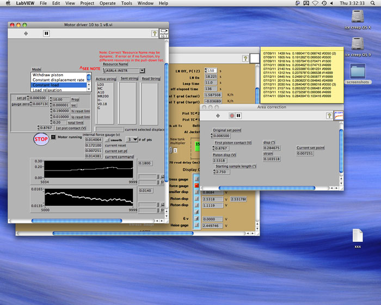Toggle the red force gauge display button
This screenshot has height=305, width=381.
(x=196, y=185)
